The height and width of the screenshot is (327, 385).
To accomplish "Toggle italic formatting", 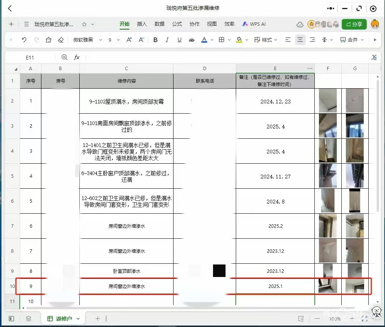I will pos(167,40).
